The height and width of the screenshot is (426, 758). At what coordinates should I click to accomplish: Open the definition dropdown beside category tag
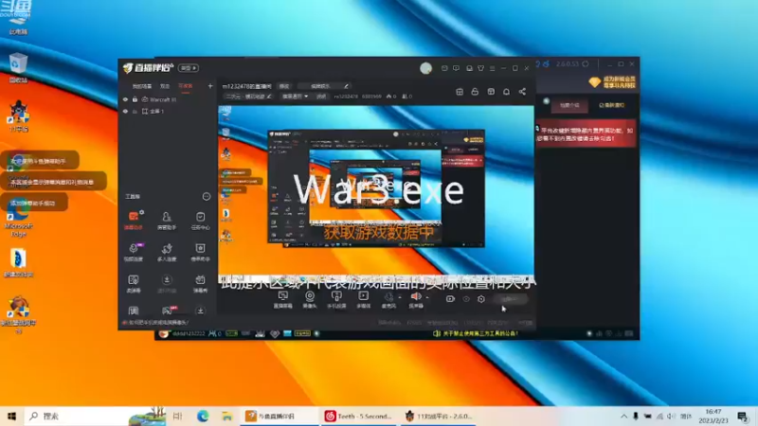pyautogui.click(x=295, y=97)
